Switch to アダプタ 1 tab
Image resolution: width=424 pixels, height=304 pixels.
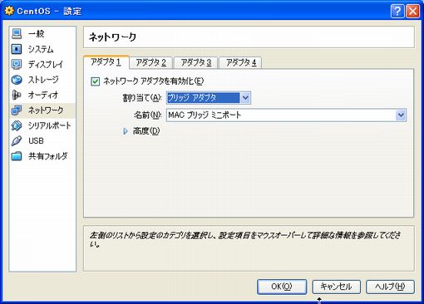tap(106, 62)
